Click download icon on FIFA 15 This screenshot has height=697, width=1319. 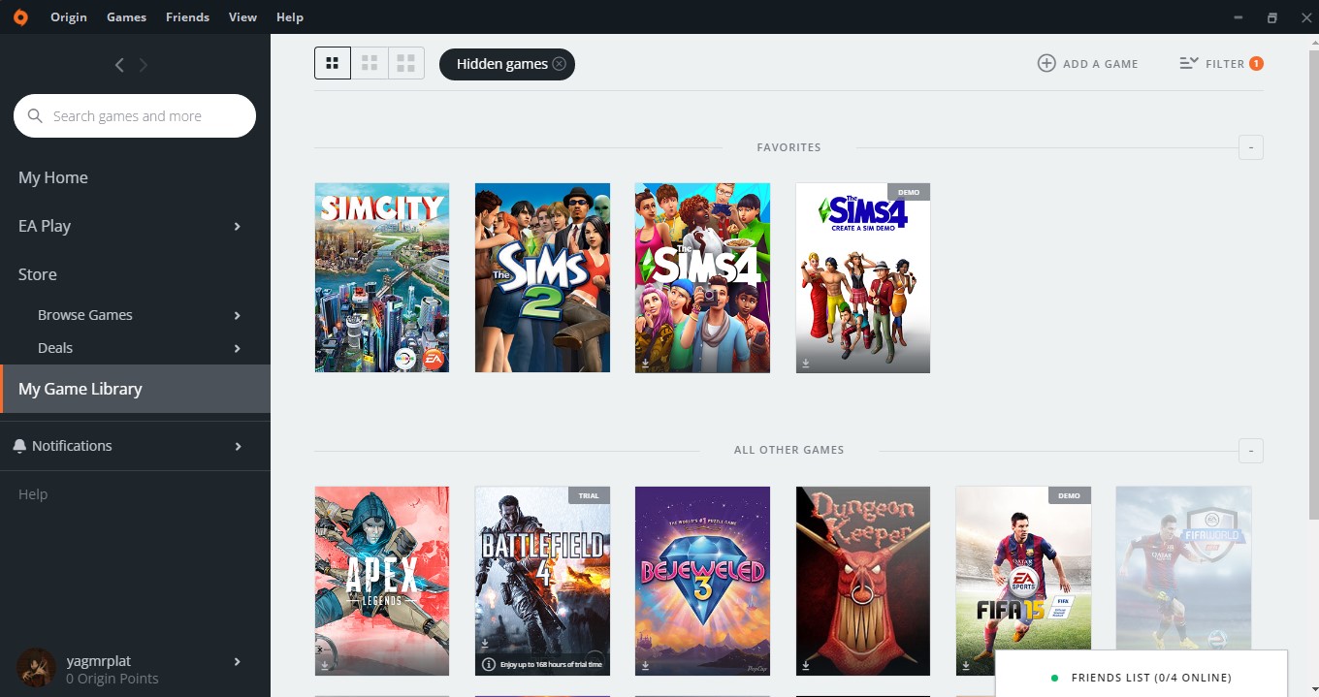click(x=966, y=666)
